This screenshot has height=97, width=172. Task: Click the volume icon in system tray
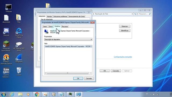[154, 94]
